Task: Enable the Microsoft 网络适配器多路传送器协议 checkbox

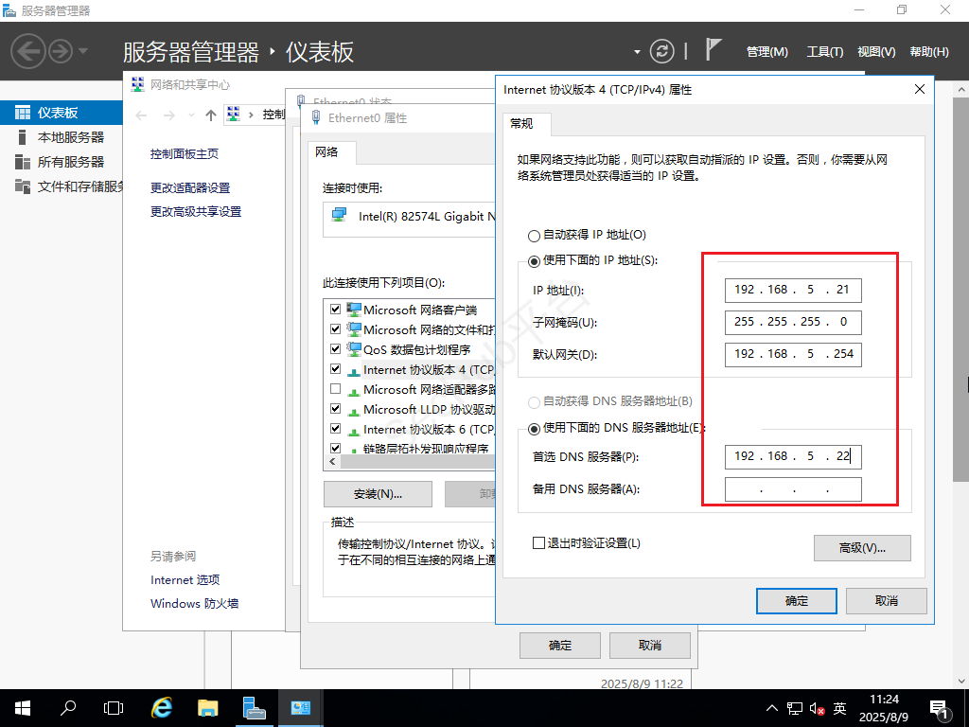Action: (336, 389)
